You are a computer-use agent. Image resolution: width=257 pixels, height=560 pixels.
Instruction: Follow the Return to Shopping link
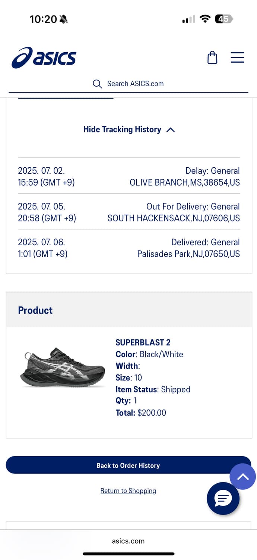pyautogui.click(x=128, y=491)
